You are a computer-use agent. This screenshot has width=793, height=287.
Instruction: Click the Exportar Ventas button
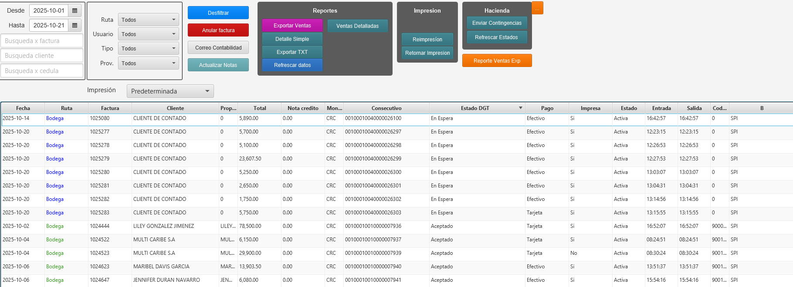[x=292, y=26]
